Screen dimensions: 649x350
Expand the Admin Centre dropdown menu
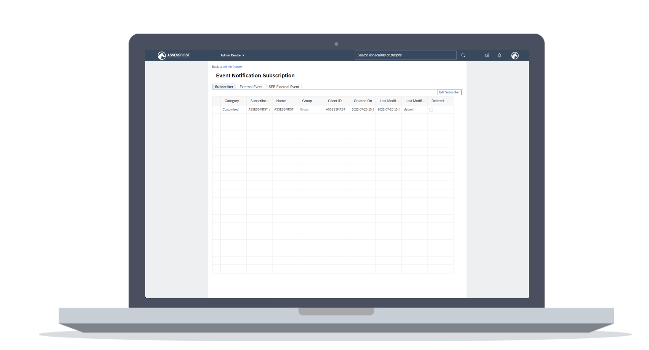point(232,55)
